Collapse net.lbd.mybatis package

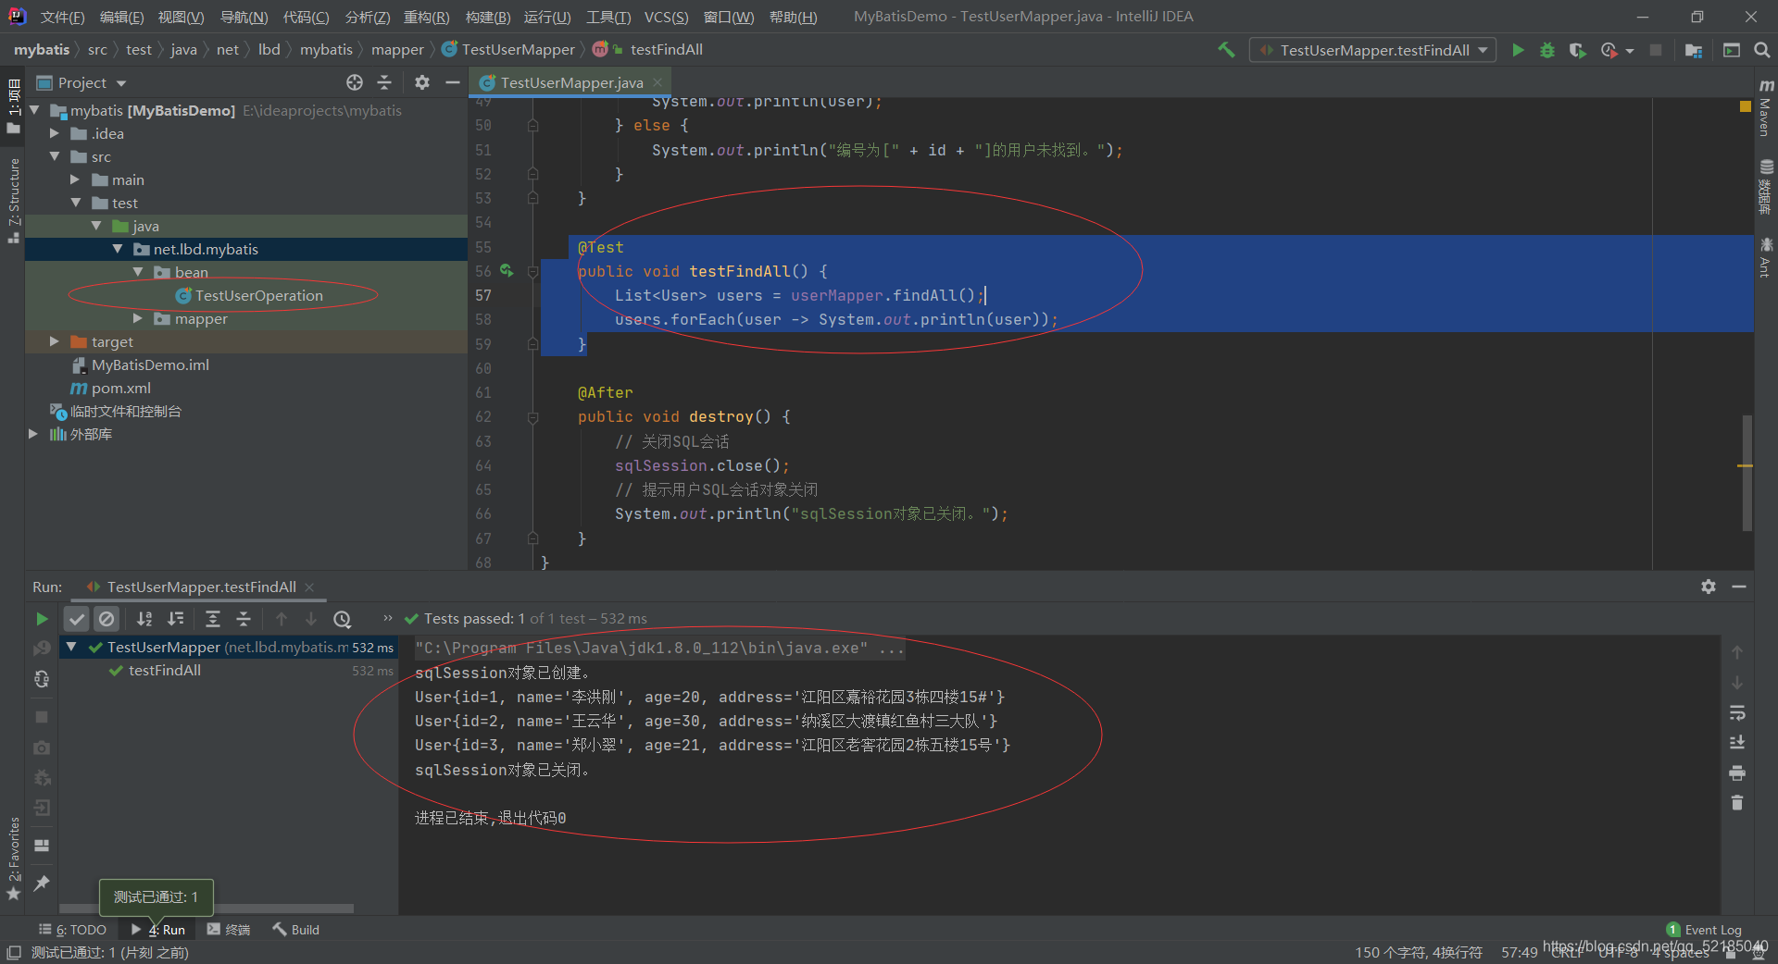pos(118,249)
